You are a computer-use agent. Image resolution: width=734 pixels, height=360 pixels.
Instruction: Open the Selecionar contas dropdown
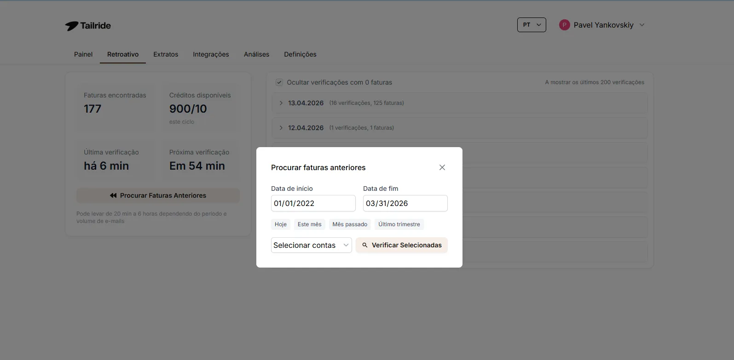pos(311,245)
